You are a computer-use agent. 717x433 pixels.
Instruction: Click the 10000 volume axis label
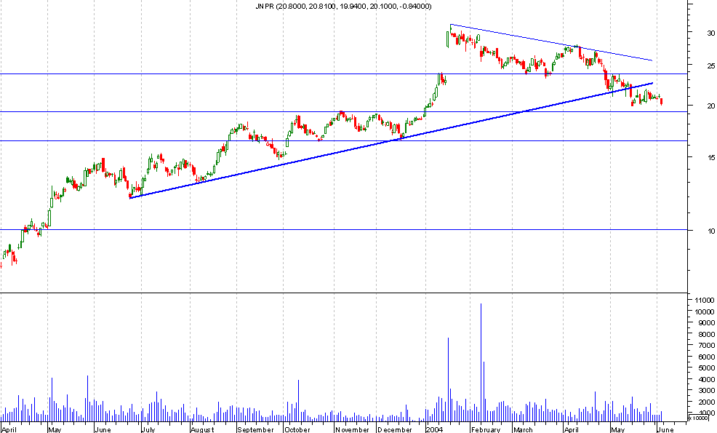click(705, 311)
